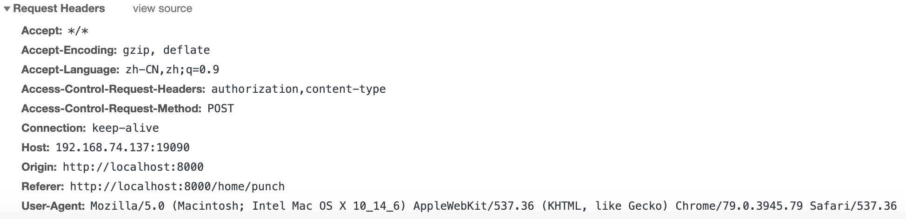Image resolution: width=906 pixels, height=219 pixels.
Task: Click the zh-CN,zh;q=0.9 value
Action: tap(172, 70)
